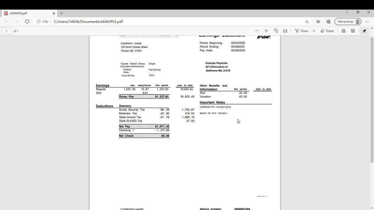Zoom out the PDF
Screen dimensions: 374x210
pyautogui.click(x=257, y=31)
